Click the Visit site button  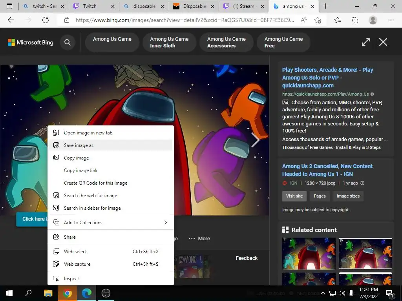coord(294,196)
